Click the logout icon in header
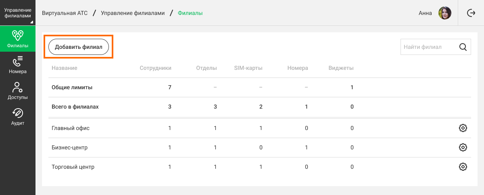The width and height of the screenshot is (484, 195). click(471, 13)
